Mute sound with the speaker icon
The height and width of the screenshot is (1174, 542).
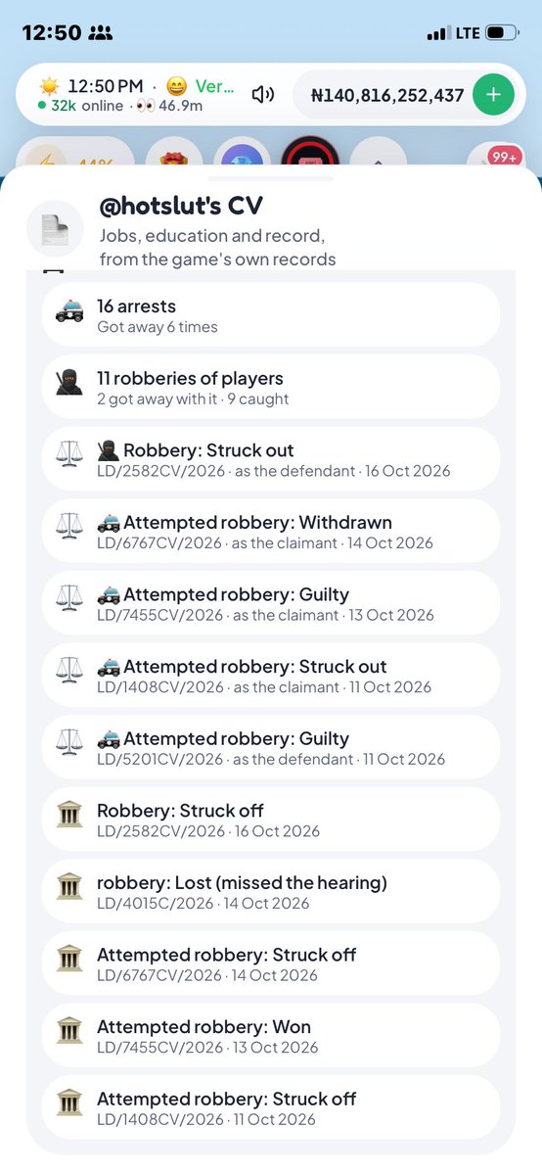point(262,94)
